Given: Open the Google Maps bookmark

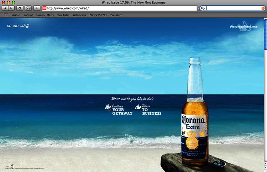Looking at the screenshot, I should tap(45, 15).
